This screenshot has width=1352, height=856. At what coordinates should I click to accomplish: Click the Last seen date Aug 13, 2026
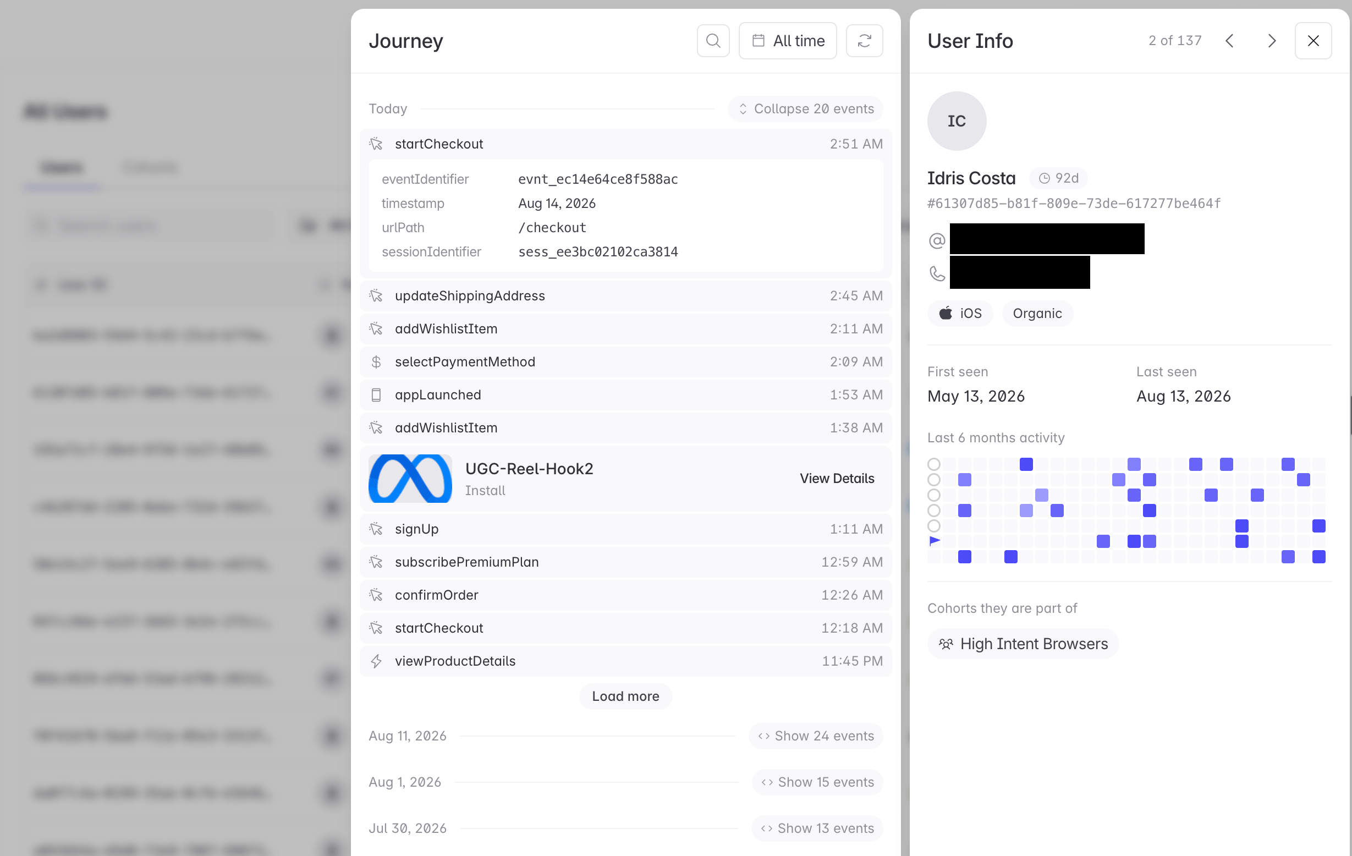1184,397
